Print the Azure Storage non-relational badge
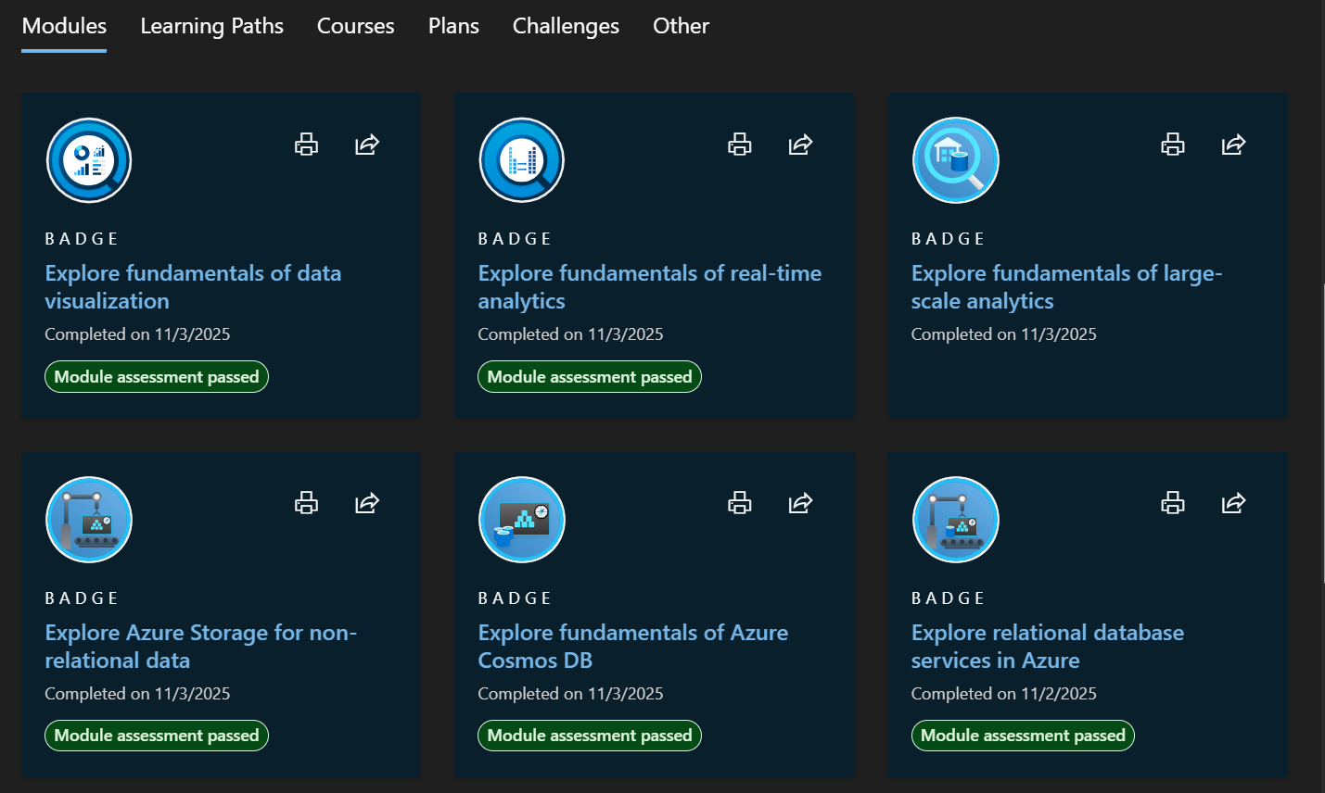Image resolution: width=1325 pixels, height=793 pixels. pos(306,503)
